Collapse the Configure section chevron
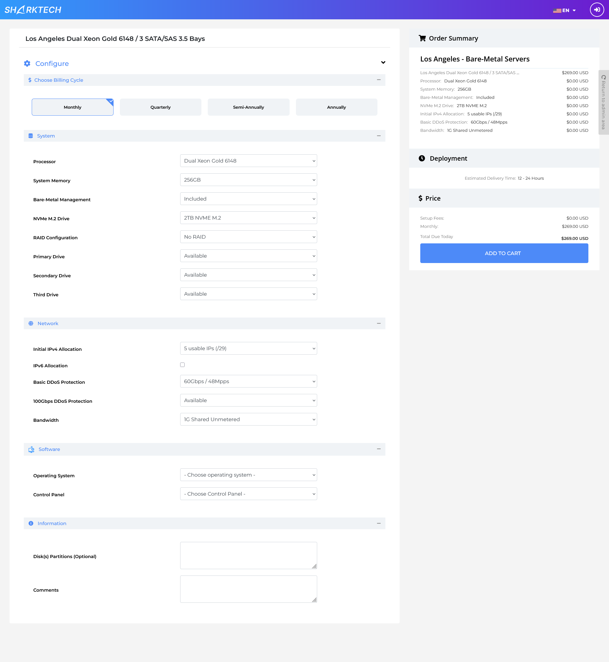The width and height of the screenshot is (609, 662). [383, 62]
